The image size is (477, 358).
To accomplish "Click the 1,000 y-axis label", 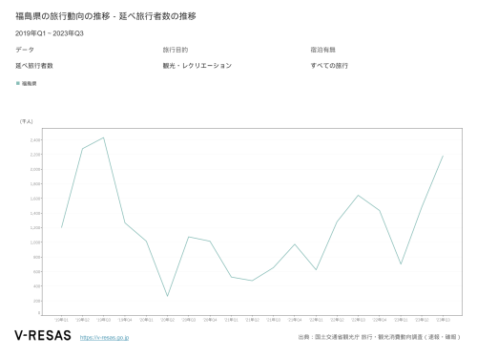I will (x=35, y=242).
